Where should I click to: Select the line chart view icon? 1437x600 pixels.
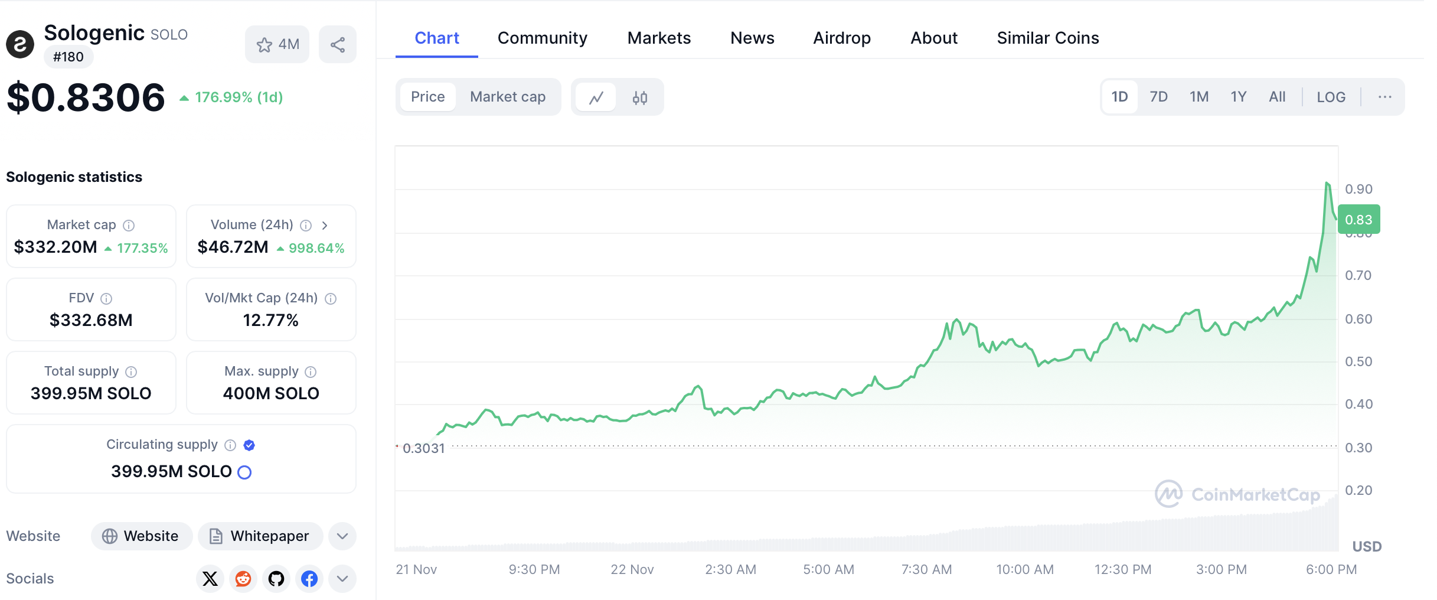[x=596, y=97]
